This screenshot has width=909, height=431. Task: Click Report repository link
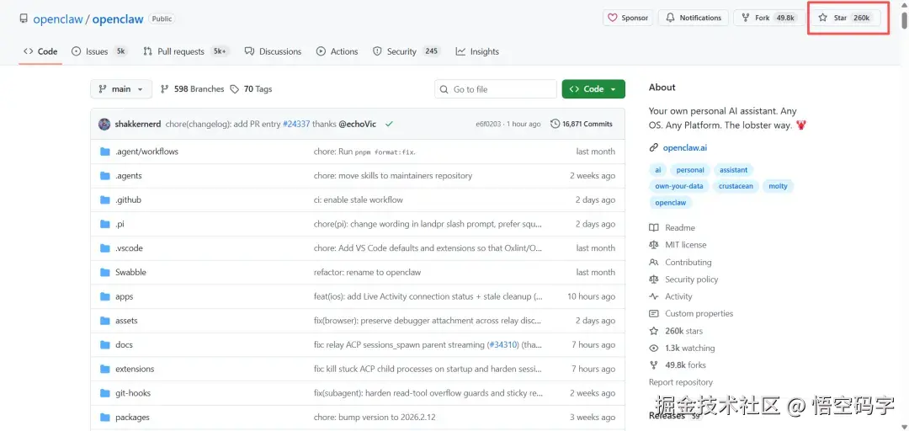681,382
